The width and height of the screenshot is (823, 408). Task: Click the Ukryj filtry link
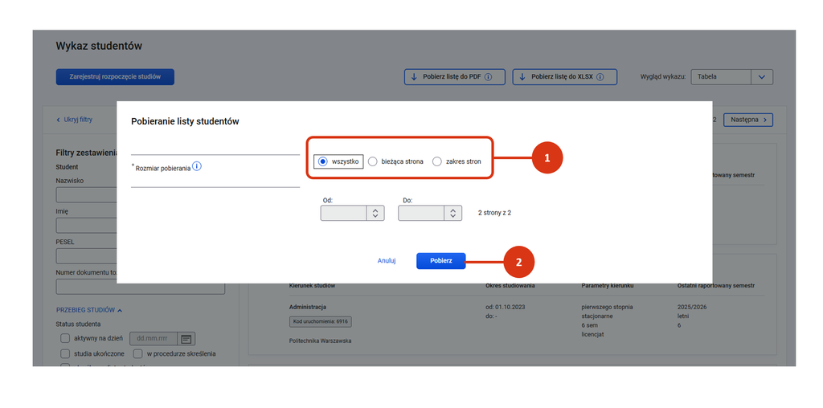pyautogui.click(x=75, y=120)
